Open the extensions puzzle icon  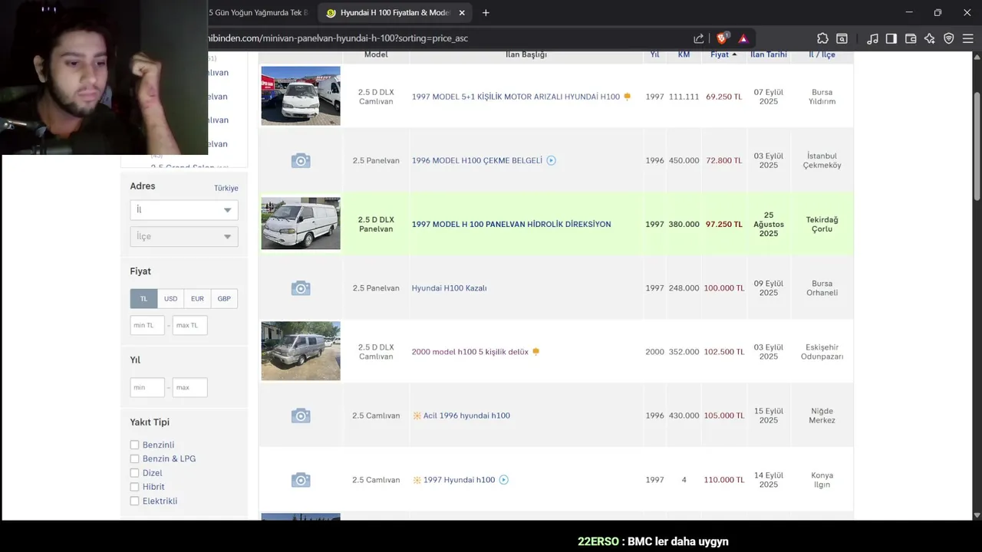coord(822,38)
